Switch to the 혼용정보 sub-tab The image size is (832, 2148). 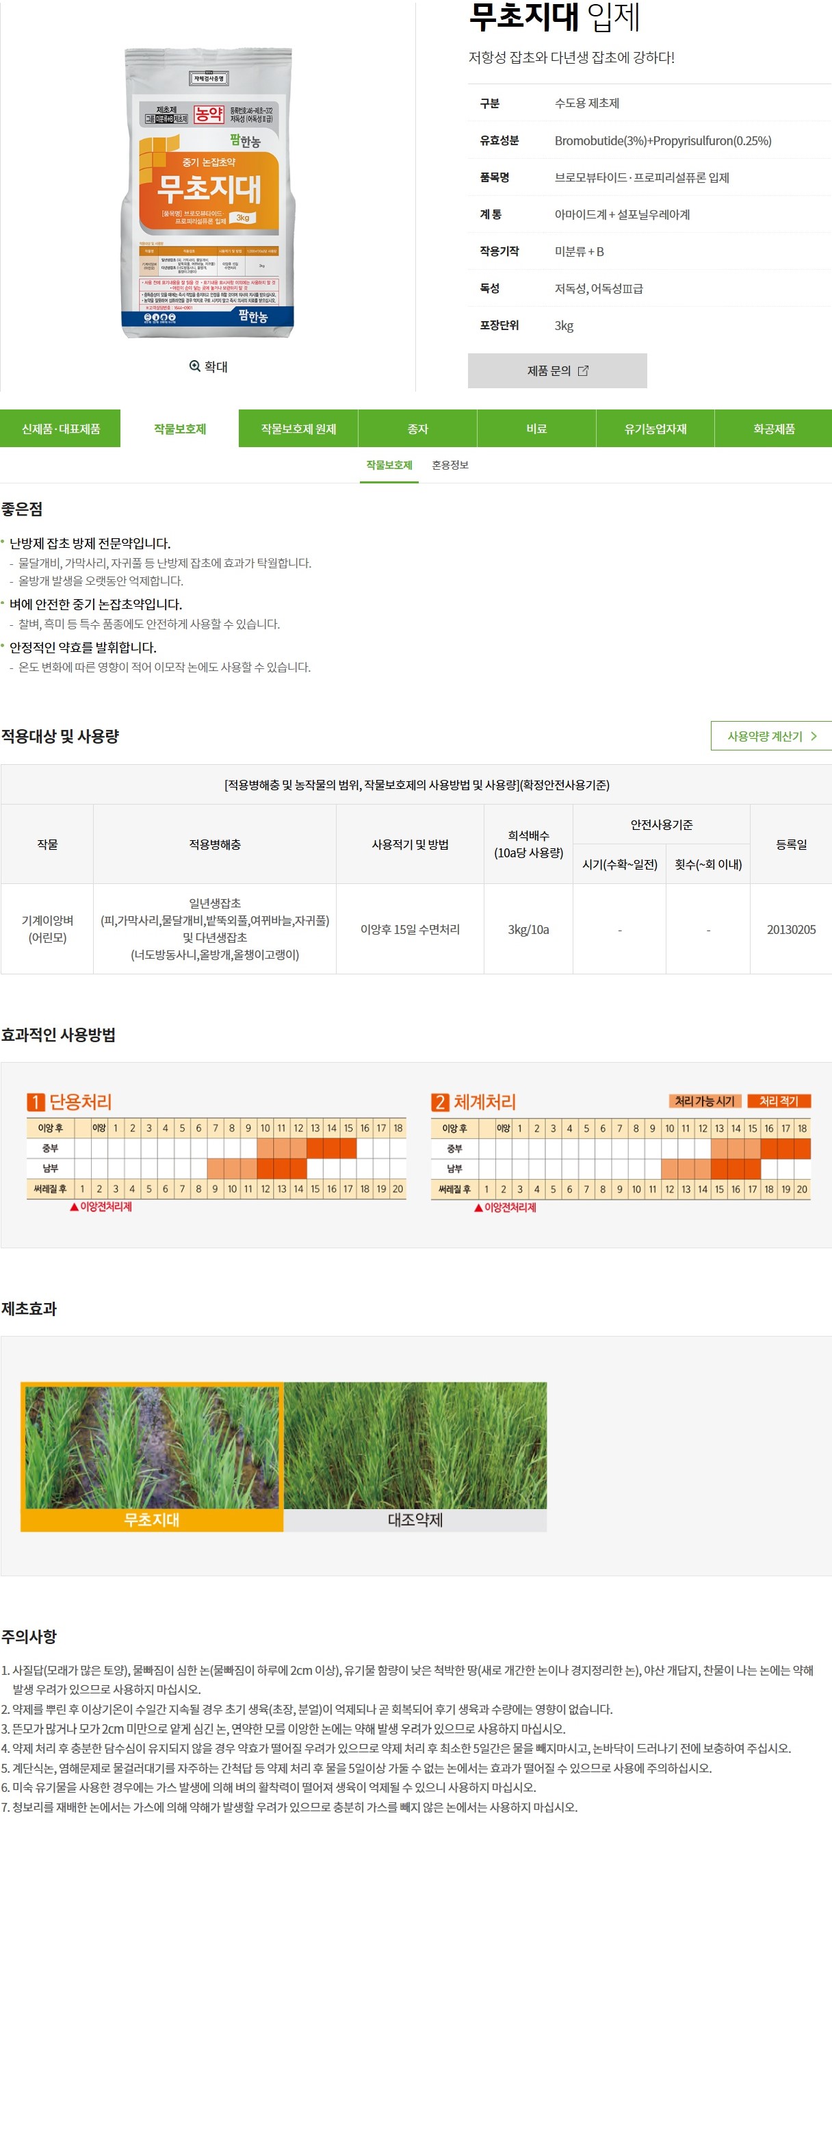(451, 466)
